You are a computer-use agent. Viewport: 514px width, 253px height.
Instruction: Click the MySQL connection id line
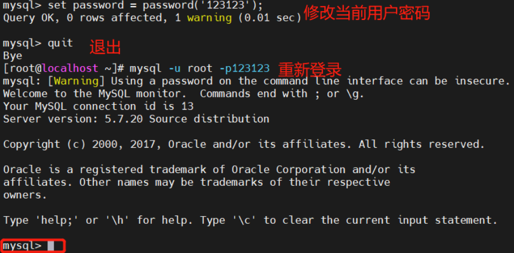click(x=98, y=106)
